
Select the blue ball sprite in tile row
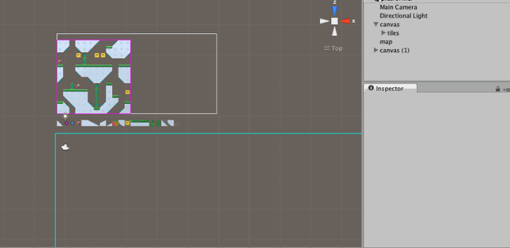tap(72, 123)
